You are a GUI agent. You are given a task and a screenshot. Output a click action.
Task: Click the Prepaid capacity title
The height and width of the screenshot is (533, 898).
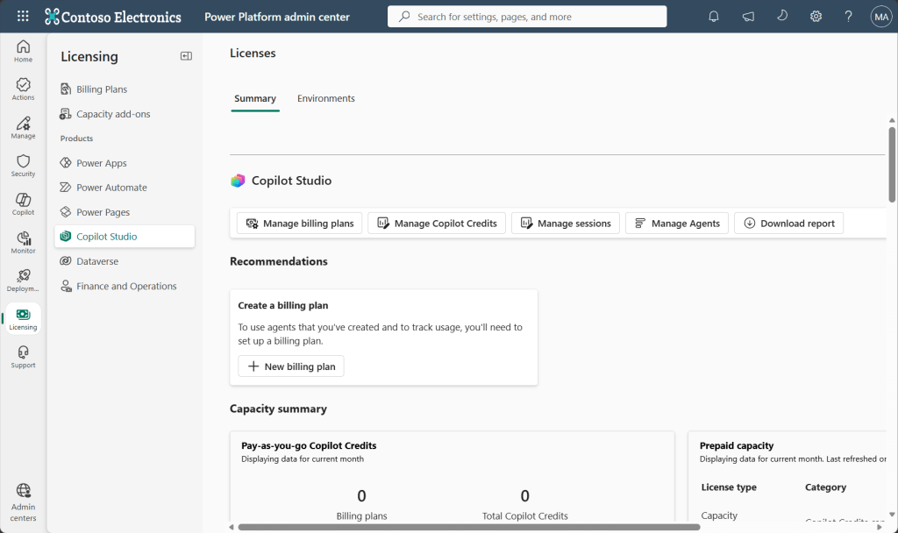(x=737, y=445)
